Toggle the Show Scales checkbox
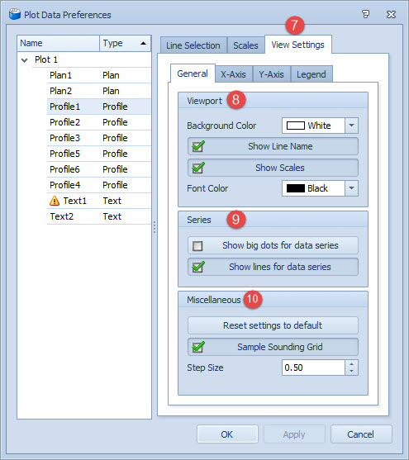Viewport: 409px width, 460px height. point(198,168)
